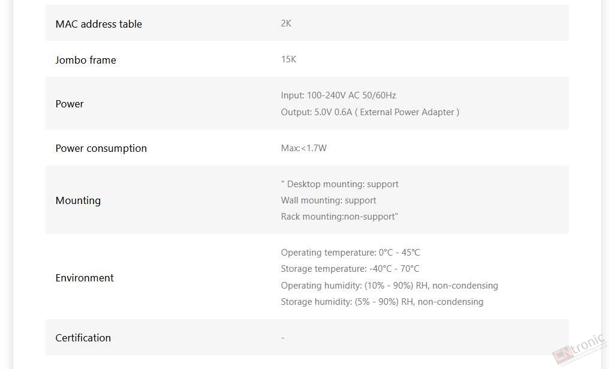
Task: Select the Power row label
Action: (70, 104)
